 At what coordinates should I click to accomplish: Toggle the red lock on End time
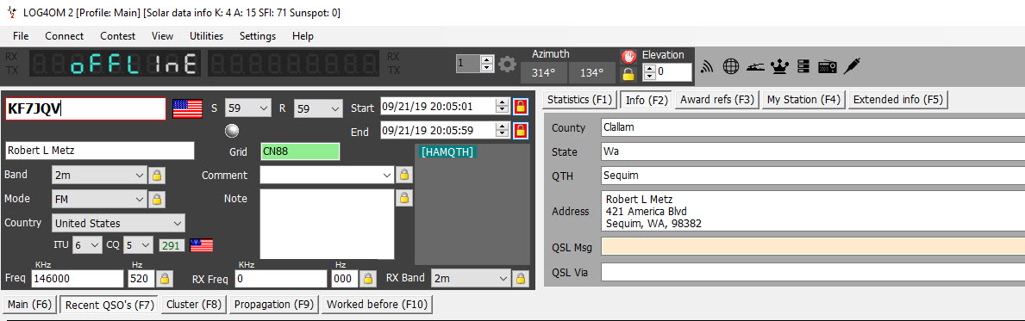pos(521,130)
